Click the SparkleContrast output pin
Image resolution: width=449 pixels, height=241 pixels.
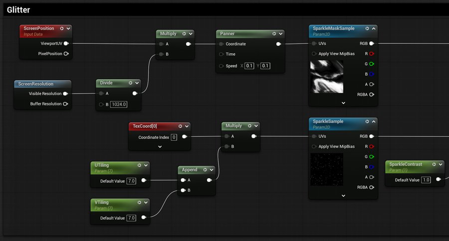438,179
